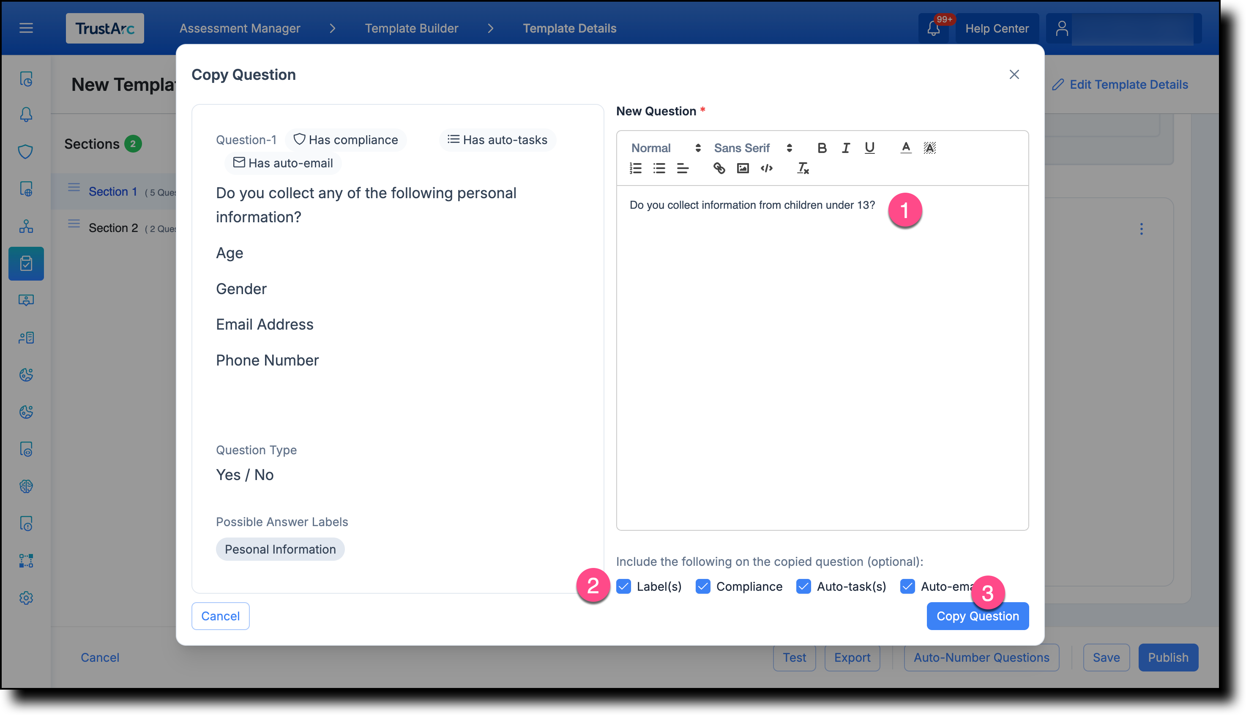Toggle italic formatting in the editor
The image size is (1246, 715).
coord(846,147)
